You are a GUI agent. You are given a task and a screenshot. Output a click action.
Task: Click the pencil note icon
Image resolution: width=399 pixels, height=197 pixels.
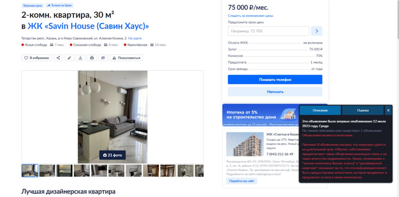69,58
